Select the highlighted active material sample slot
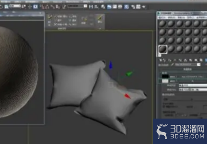Image resolution: width=207 pixels, height=144 pixels. (163, 49)
